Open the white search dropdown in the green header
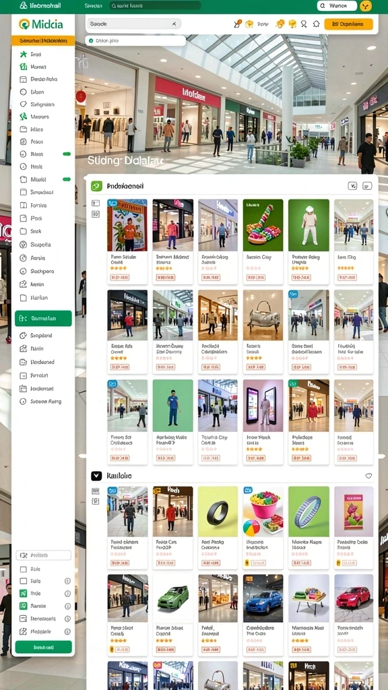This screenshot has height=690, width=388. (337, 5)
